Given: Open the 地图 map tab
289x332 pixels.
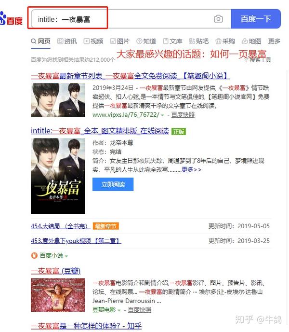Looking at the screenshot, I should pyautogui.click(x=251, y=41).
